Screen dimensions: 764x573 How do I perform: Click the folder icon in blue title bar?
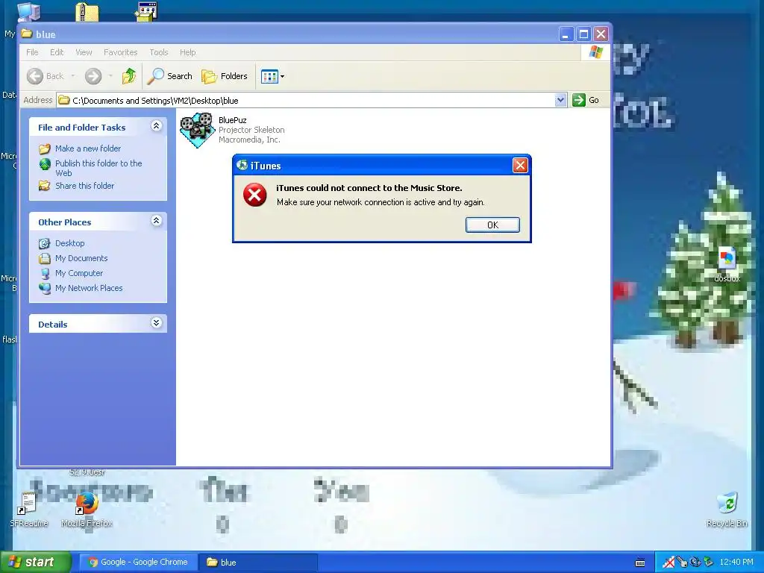[x=27, y=34]
